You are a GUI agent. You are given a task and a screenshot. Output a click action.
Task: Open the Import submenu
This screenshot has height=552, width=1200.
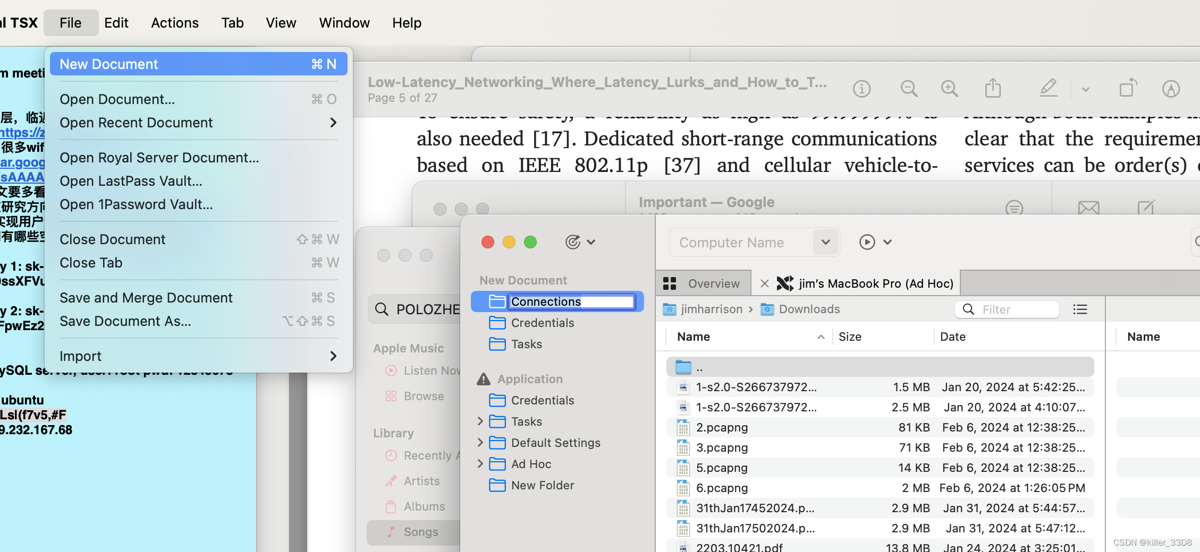(x=198, y=356)
